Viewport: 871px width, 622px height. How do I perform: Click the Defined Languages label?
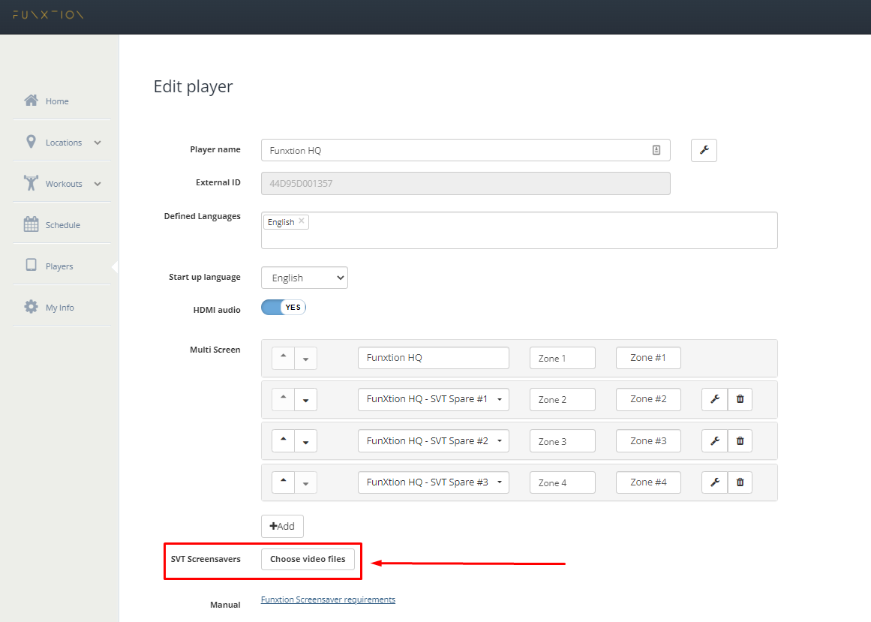click(x=203, y=216)
